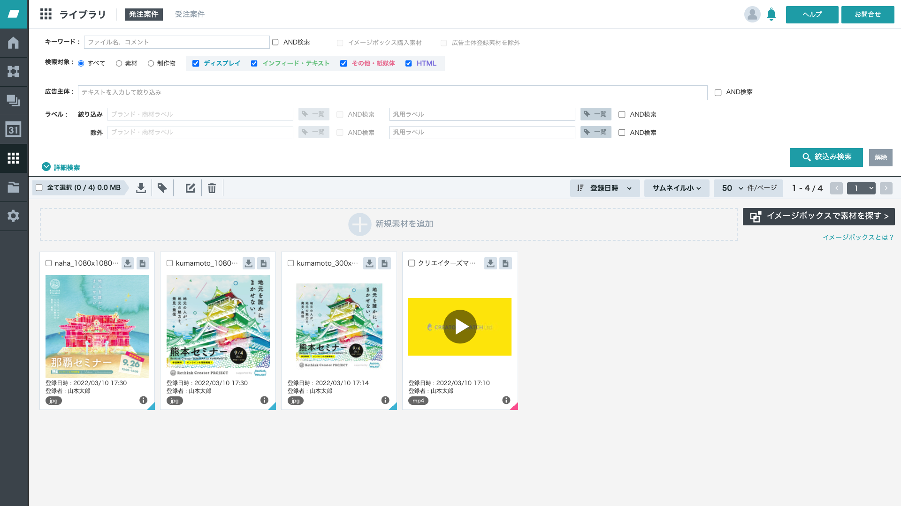
Task: Open the kumamoto_1080 thumbnail image
Action: coord(218,327)
